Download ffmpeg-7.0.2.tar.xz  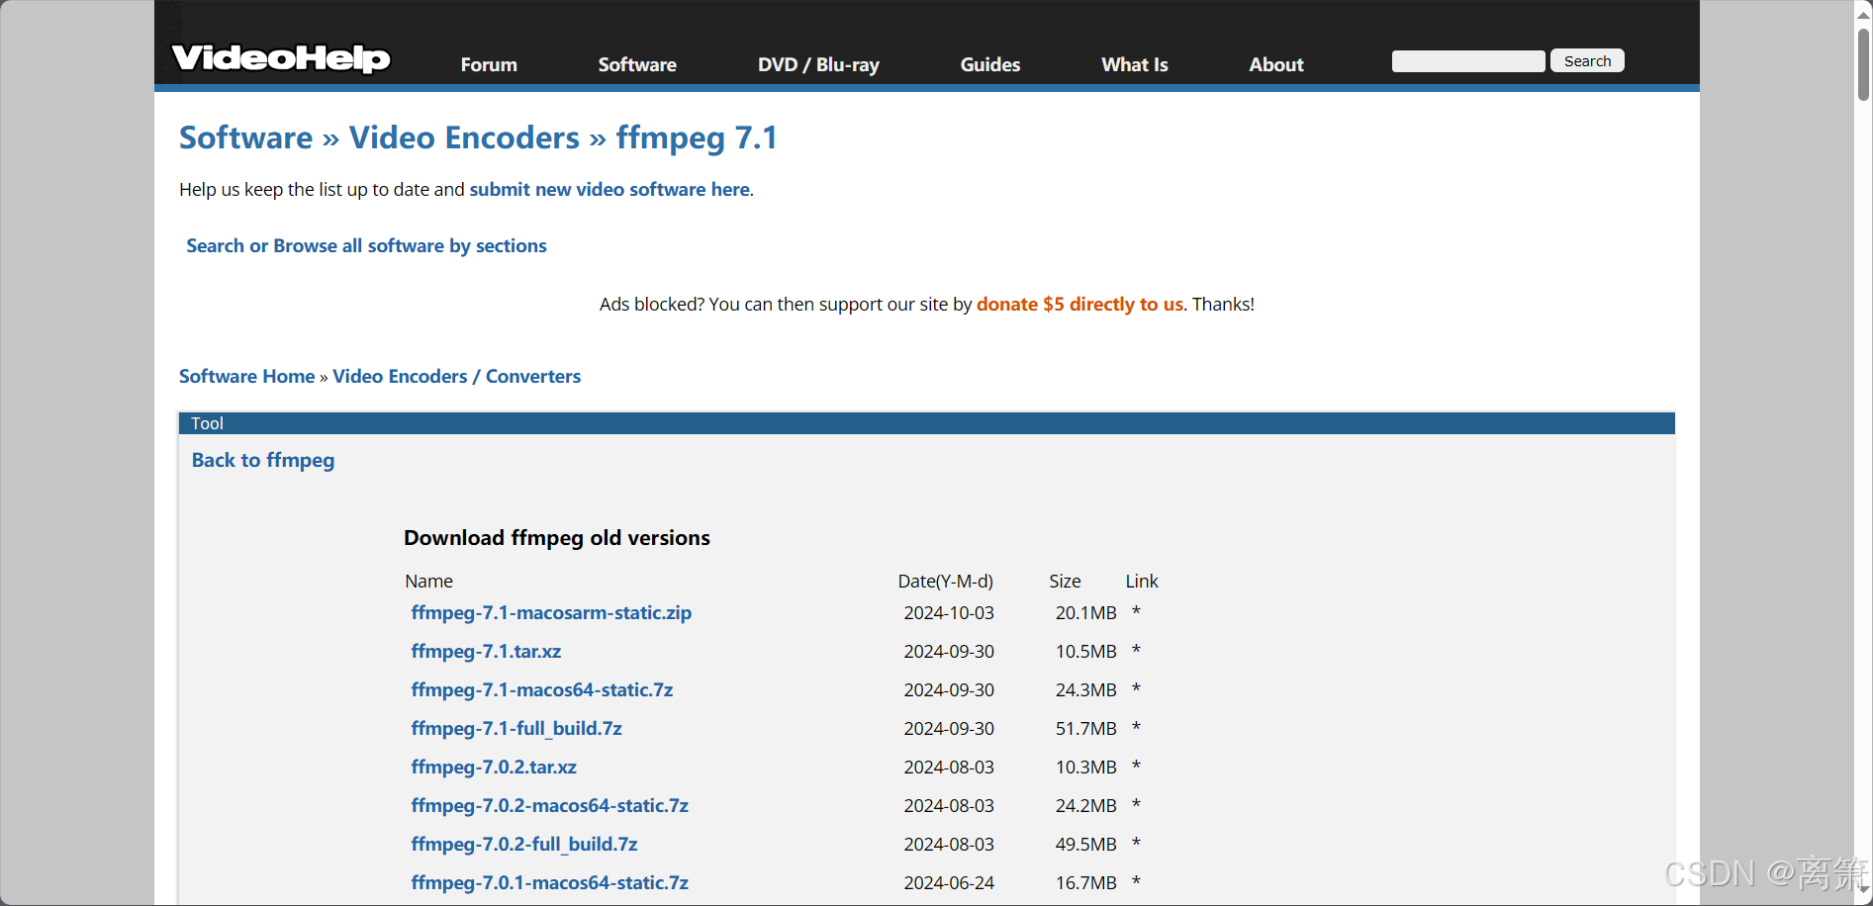(494, 767)
